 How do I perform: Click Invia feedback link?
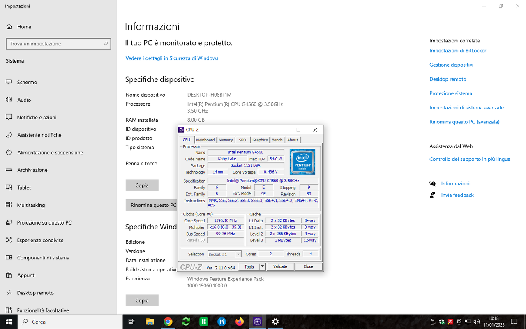point(457,195)
